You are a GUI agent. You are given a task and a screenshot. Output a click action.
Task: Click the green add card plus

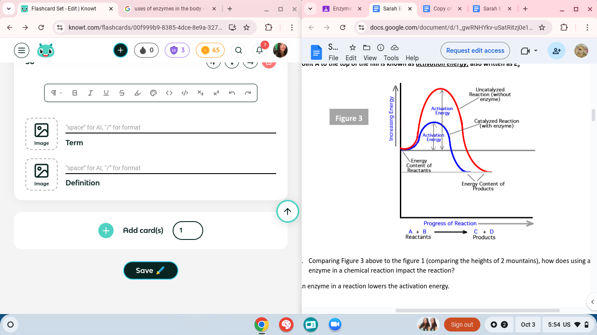(106, 230)
